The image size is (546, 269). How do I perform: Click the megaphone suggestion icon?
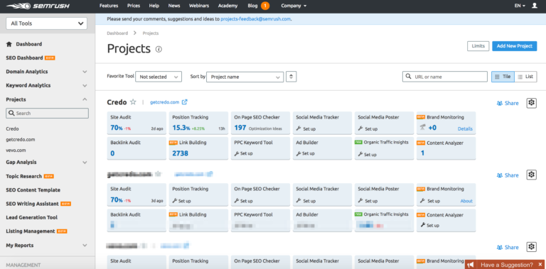point(471,265)
